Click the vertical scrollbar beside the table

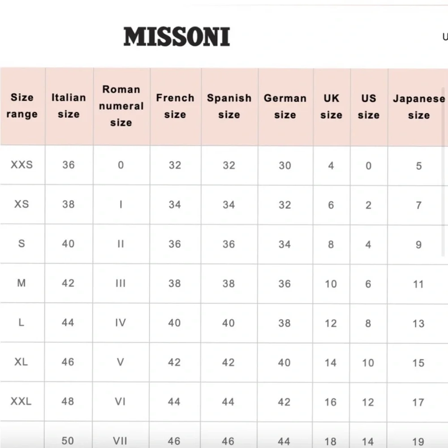[x=443, y=172]
